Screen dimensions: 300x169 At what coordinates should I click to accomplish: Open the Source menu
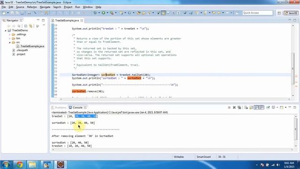(x=20, y=7)
